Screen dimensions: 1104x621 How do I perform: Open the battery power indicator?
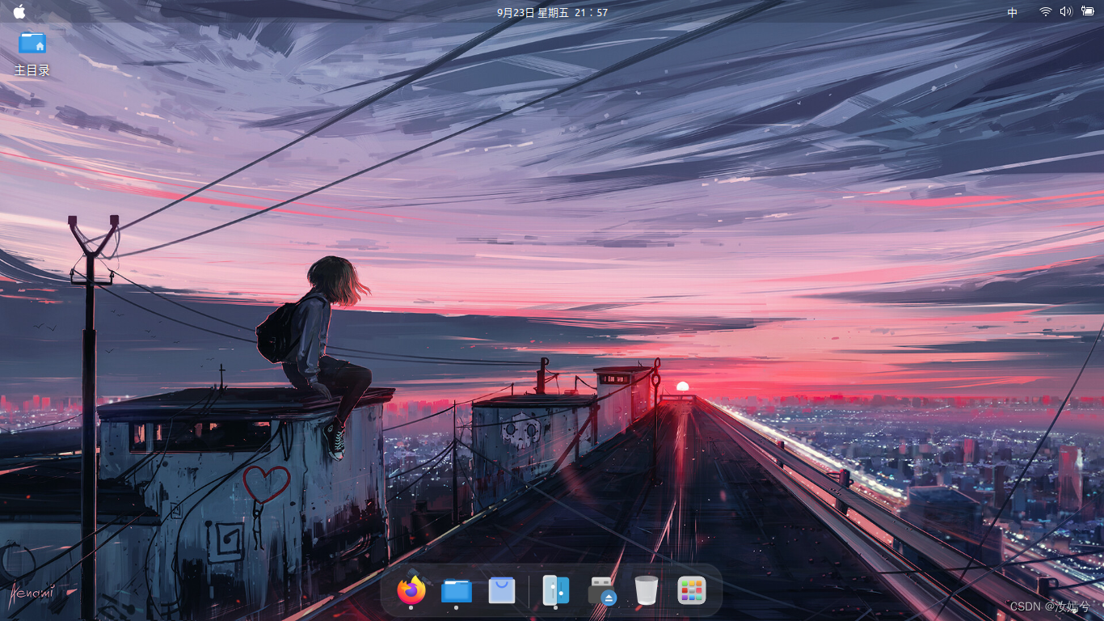coord(1088,12)
